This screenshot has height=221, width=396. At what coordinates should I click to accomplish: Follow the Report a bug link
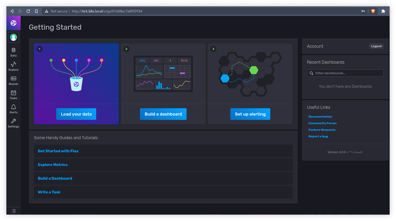318,136
